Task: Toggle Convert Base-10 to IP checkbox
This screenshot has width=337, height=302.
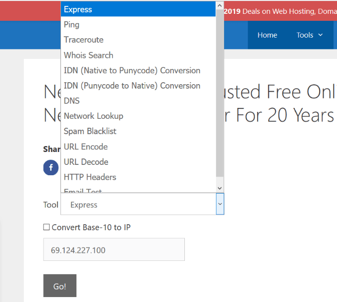Action: tap(47, 227)
